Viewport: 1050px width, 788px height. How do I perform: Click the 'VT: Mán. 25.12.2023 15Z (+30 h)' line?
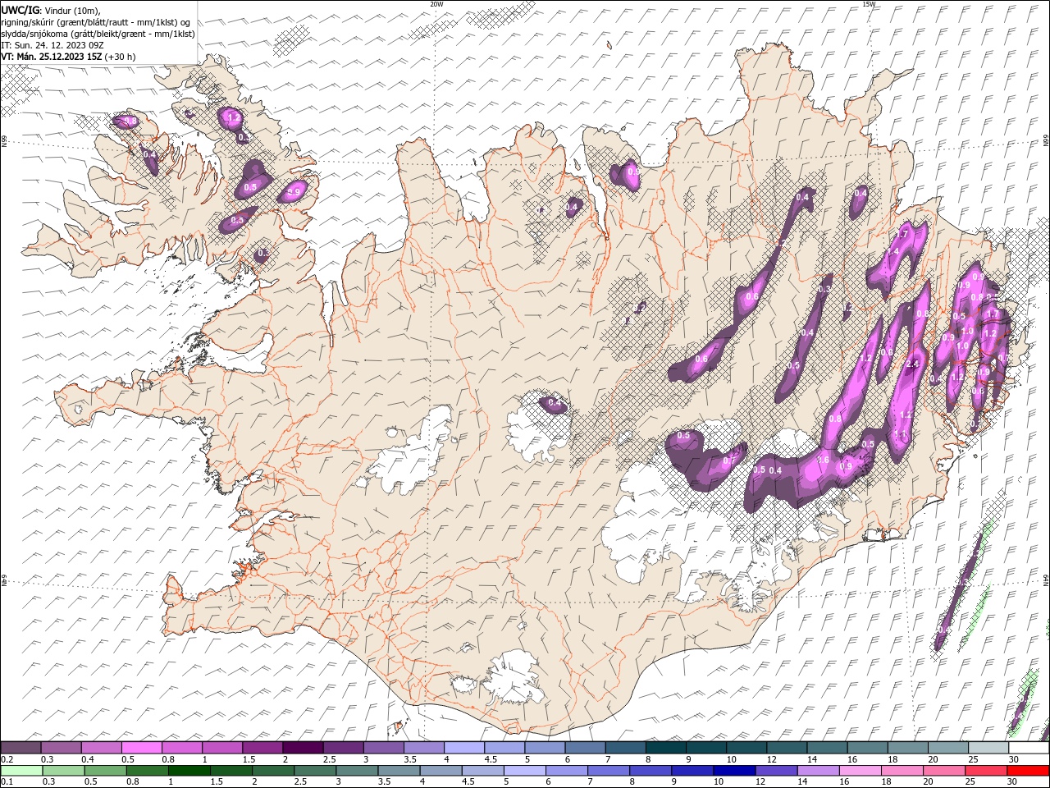click(69, 57)
